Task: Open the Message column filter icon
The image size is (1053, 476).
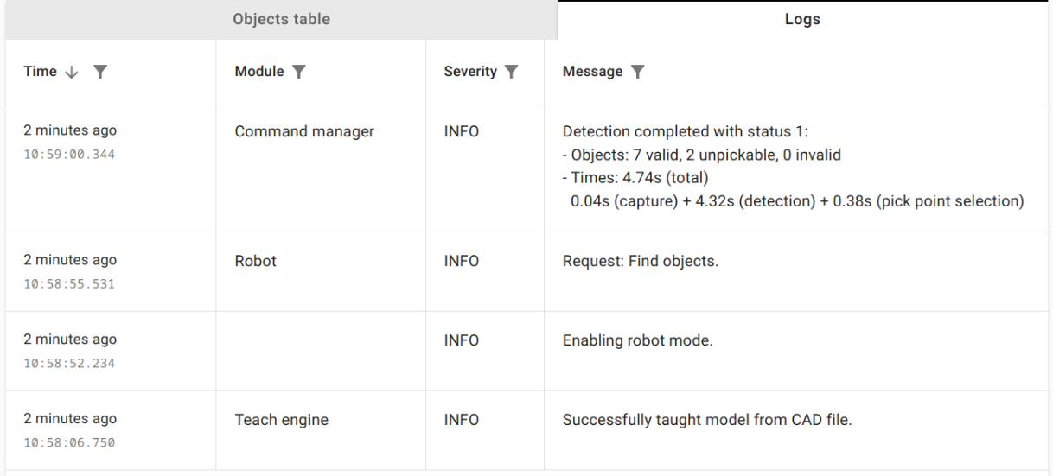Action: [x=638, y=72]
